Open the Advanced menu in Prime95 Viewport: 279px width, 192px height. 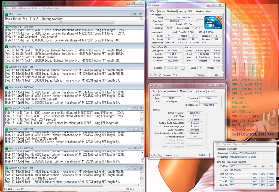pyautogui.click(x=24, y=8)
